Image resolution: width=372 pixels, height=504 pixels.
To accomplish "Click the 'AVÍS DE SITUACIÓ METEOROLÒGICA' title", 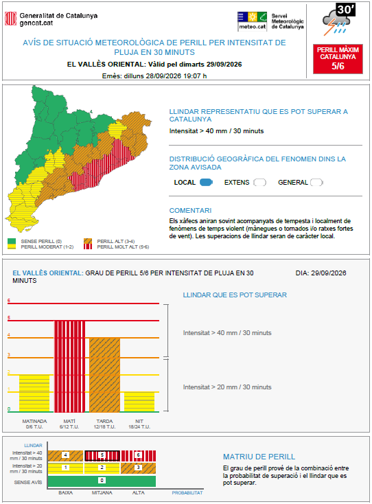I will (154, 47).
